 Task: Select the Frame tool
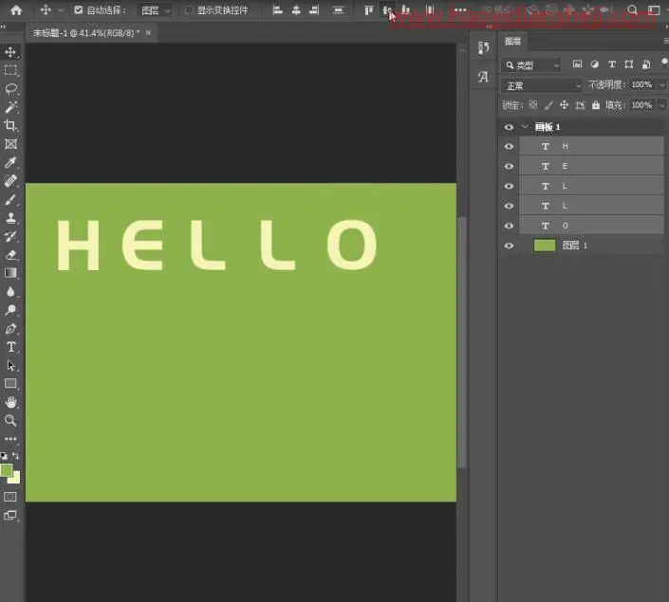point(10,144)
